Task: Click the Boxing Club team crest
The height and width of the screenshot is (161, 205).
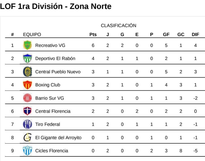Action: 27,85
